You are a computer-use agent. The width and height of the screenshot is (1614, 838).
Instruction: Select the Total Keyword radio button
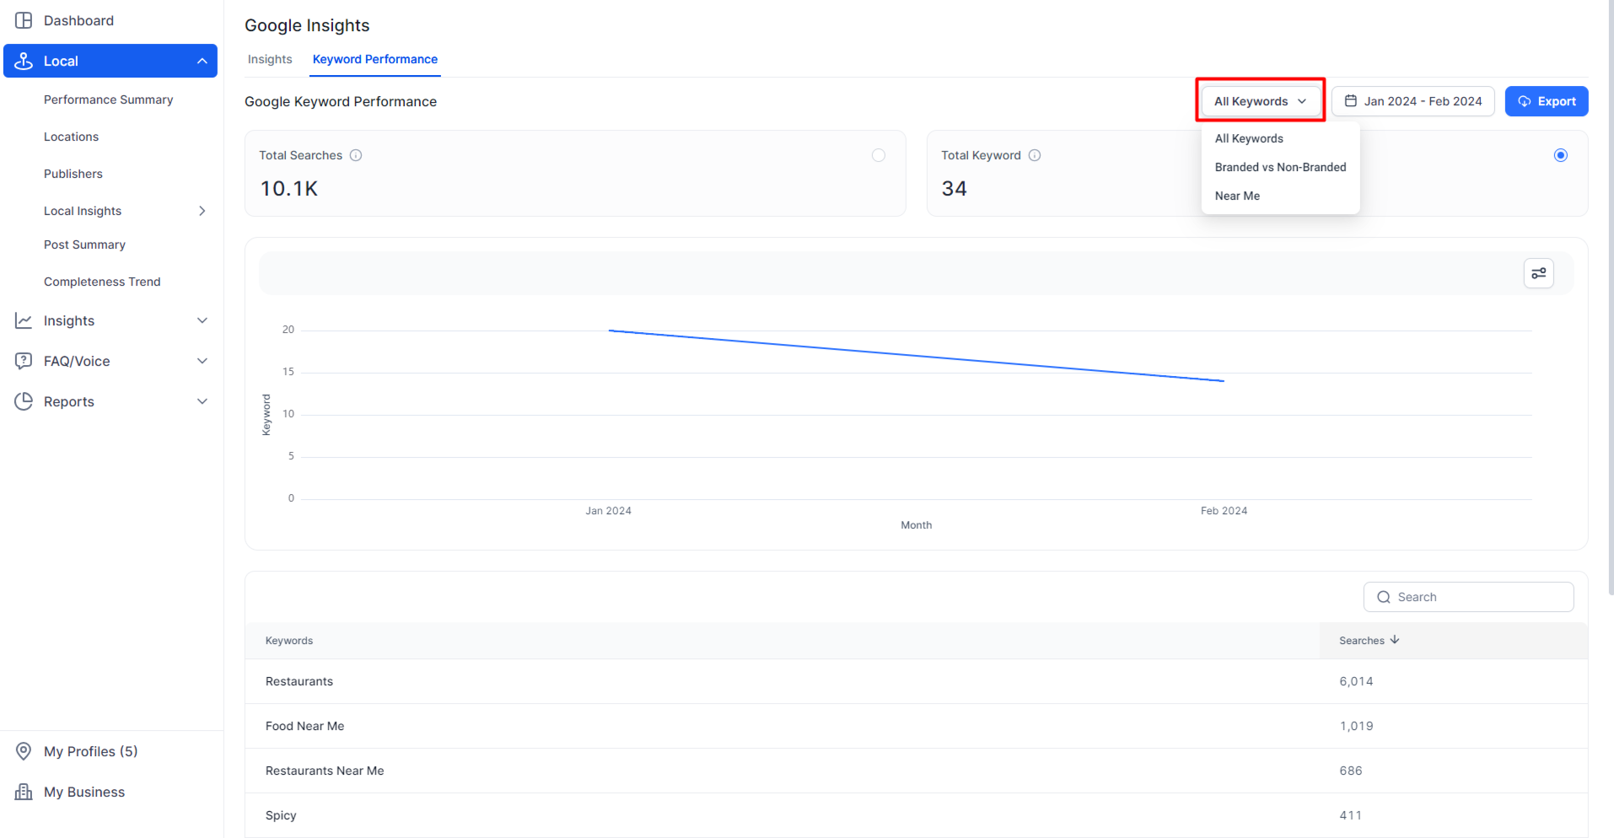click(x=1561, y=155)
